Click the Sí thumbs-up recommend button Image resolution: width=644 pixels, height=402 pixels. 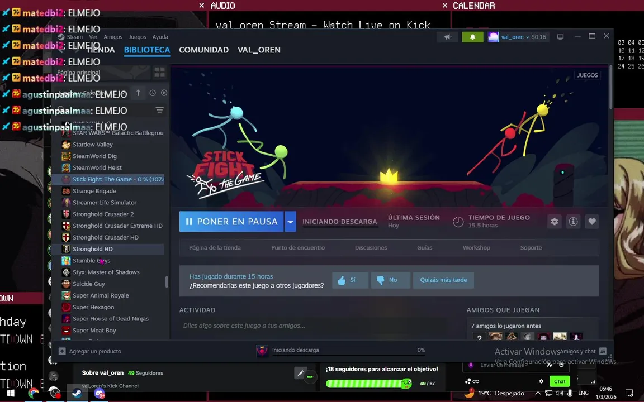pos(350,280)
